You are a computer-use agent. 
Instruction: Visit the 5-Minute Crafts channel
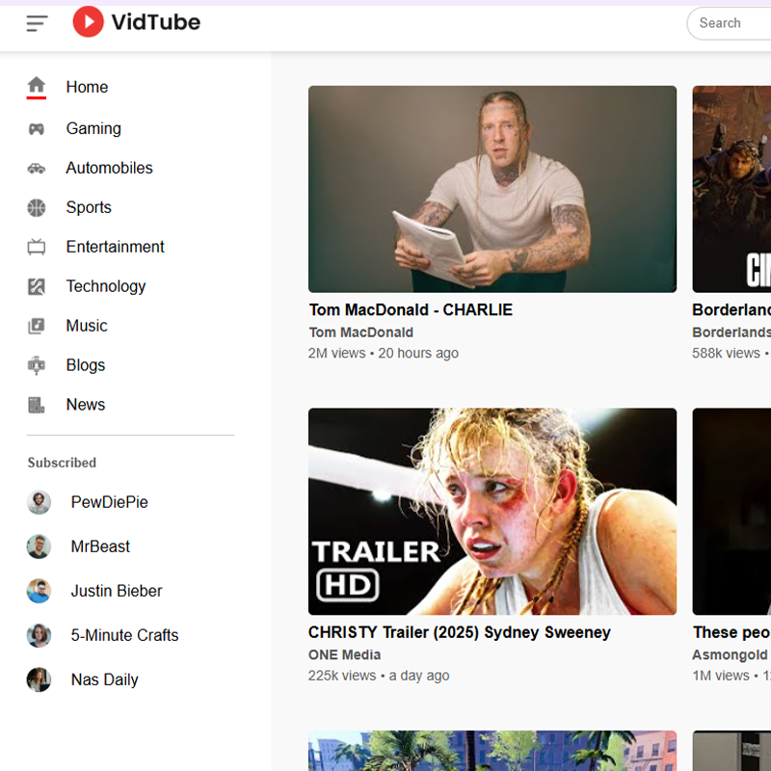[x=39, y=635]
